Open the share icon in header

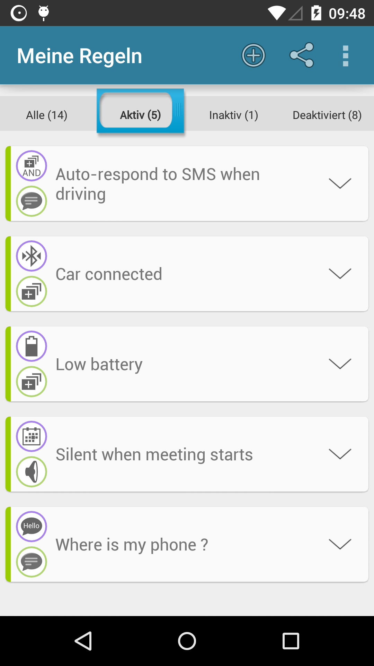coord(302,55)
